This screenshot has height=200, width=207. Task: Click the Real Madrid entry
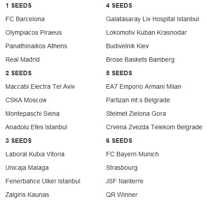click(23, 59)
